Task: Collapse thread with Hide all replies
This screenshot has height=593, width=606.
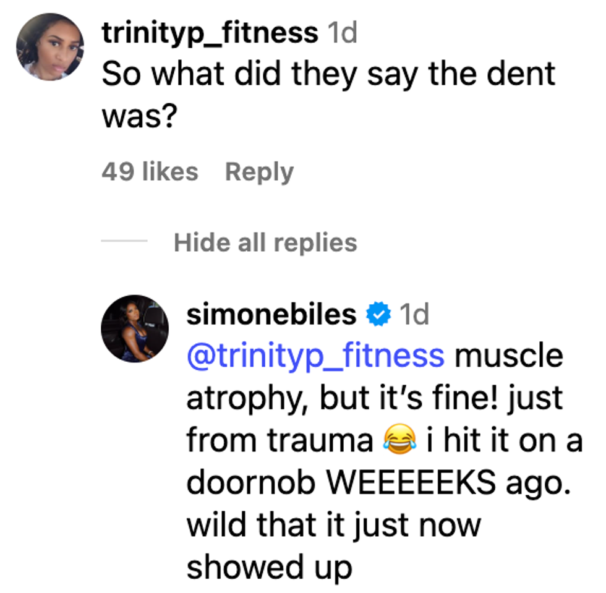Action: click(x=265, y=242)
